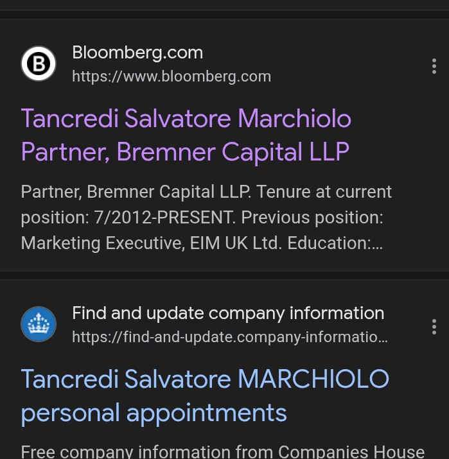This screenshot has height=459, width=449.
Task: Tap the https://www.bloomberg.com URL text
Action: (172, 76)
